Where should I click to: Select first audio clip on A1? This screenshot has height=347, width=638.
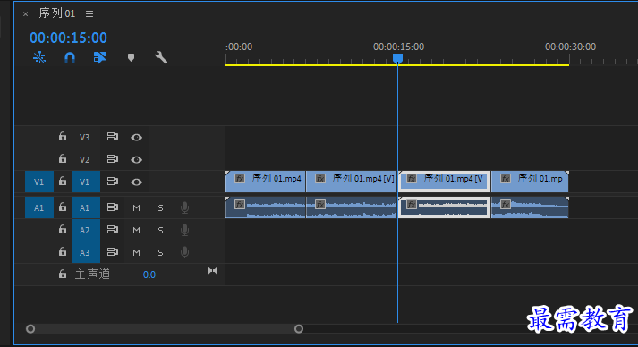[265, 207]
